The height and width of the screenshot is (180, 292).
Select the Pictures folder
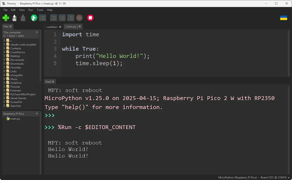(15, 87)
